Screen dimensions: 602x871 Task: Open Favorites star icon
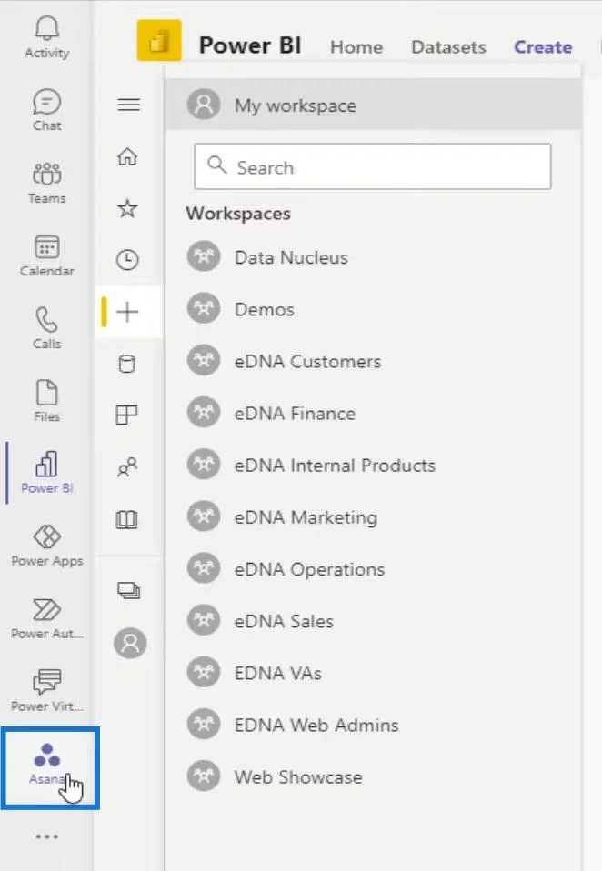(127, 208)
